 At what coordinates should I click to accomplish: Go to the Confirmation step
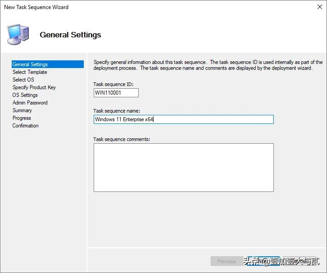(x=25, y=126)
